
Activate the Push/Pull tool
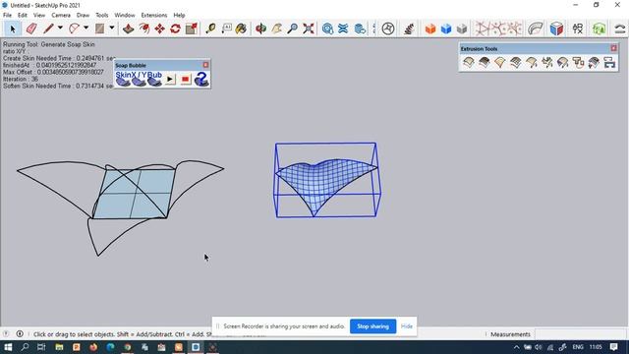[x=129, y=29]
